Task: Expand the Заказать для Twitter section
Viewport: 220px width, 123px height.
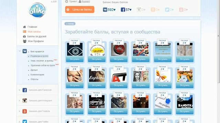Action: point(19,122)
